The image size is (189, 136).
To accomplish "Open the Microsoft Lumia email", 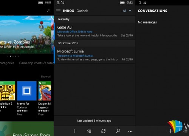I will pos(94,55).
